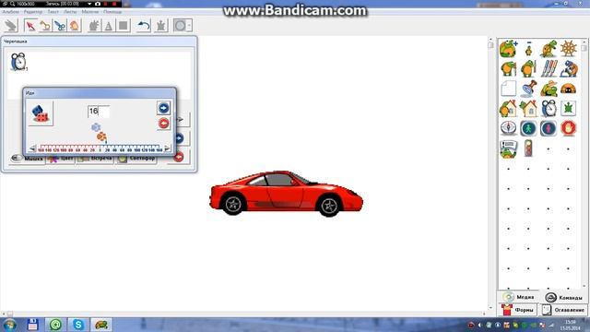The image size is (590, 332).
Task: Click the alarm clock in the Черепашка dialog
Action: tap(18, 62)
